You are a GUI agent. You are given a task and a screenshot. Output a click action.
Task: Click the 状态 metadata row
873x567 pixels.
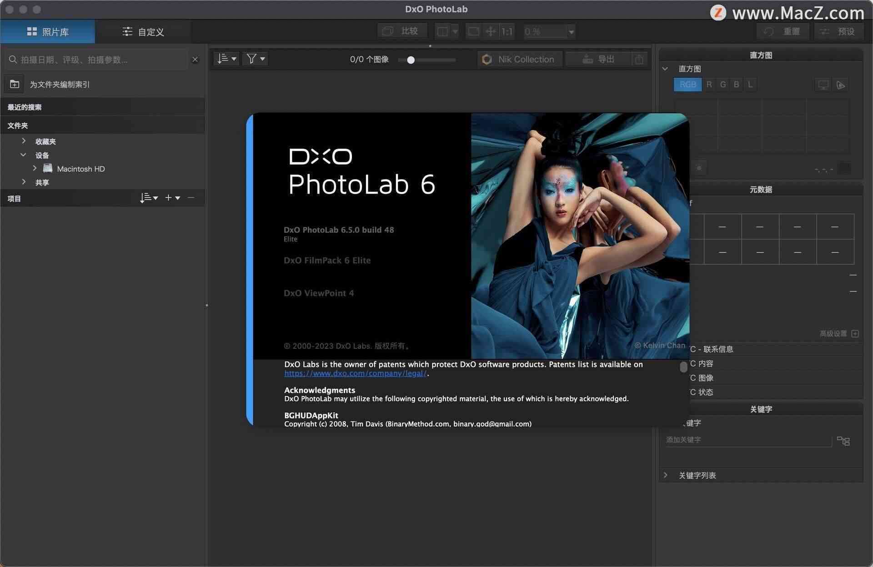775,392
